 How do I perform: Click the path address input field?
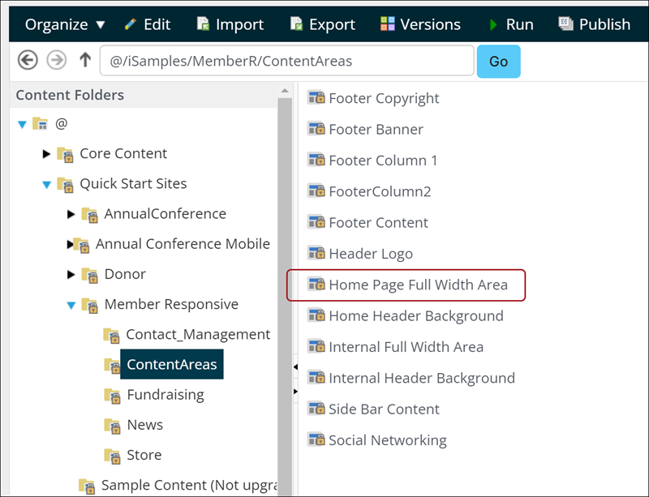pyautogui.click(x=287, y=61)
